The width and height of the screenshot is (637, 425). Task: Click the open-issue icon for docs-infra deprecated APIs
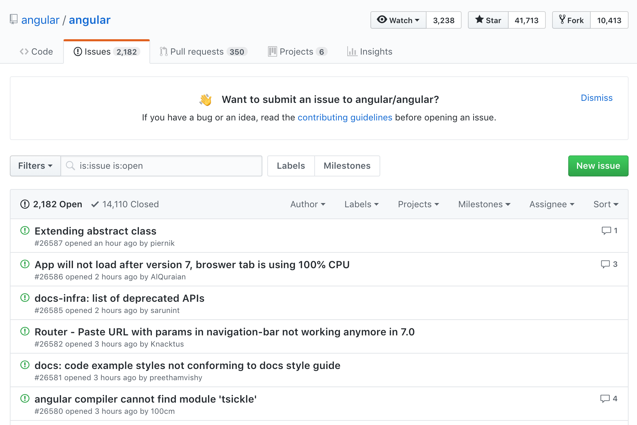[x=25, y=298]
